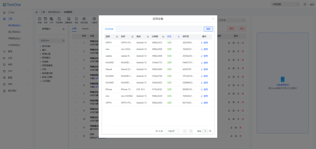The width and height of the screenshot is (316, 149).
Task: Click the serial number d43f3783
Action: 187,69
